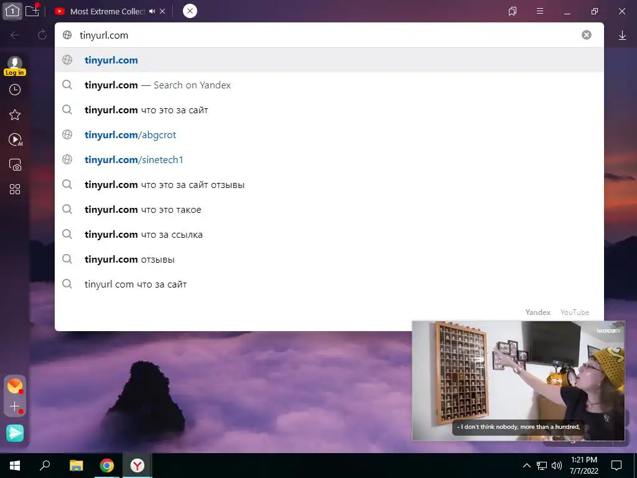Image resolution: width=637 pixels, height=478 pixels.
Task: Close the Most Extreme Collect tab
Action: click(x=162, y=11)
